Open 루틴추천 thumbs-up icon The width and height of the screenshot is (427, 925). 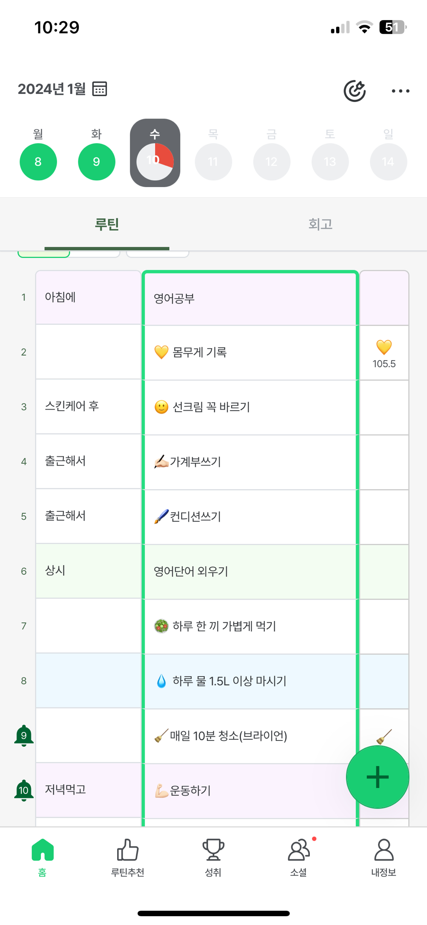tap(128, 850)
